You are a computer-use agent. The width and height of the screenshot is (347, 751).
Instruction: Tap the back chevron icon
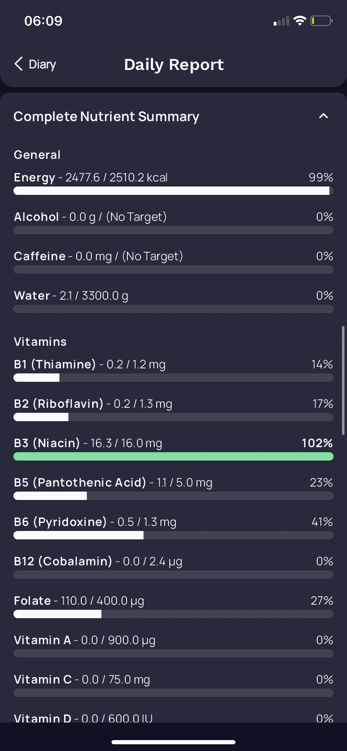coord(18,64)
